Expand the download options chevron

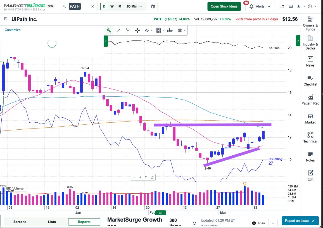(x=304, y=6)
